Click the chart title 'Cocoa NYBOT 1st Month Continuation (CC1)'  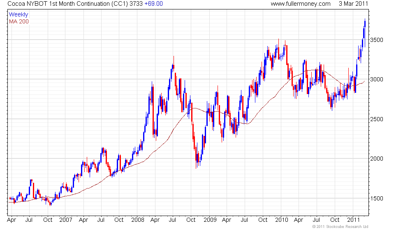pos(68,4)
